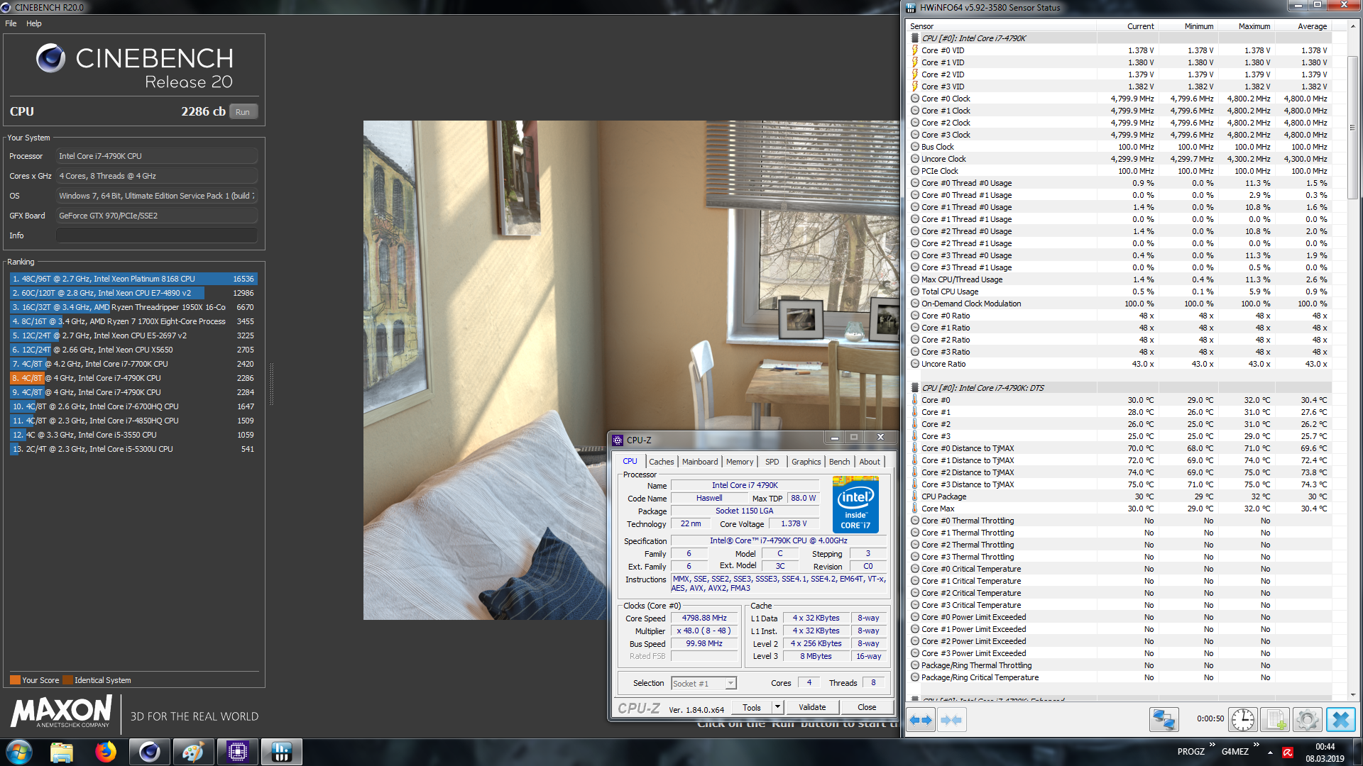Switch to Cinebench via its taskbar icon
Image resolution: width=1363 pixels, height=766 pixels.
(x=149, y=752)
